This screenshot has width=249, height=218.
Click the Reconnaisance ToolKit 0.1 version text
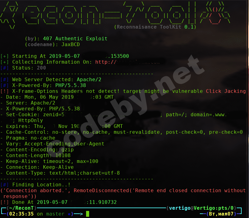(x=155, y=27)
